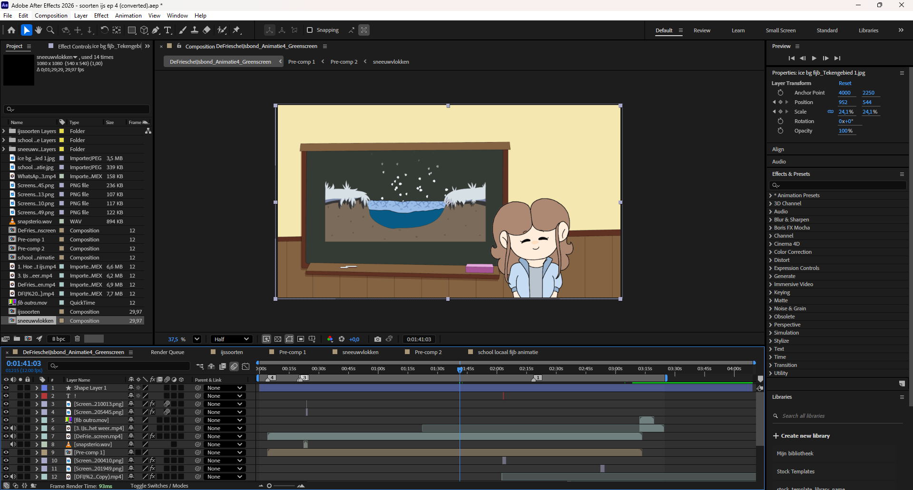Viewport: 913px width, 490px height.
Task: Open the Half resolution dropdown
Action: [232, 339]
